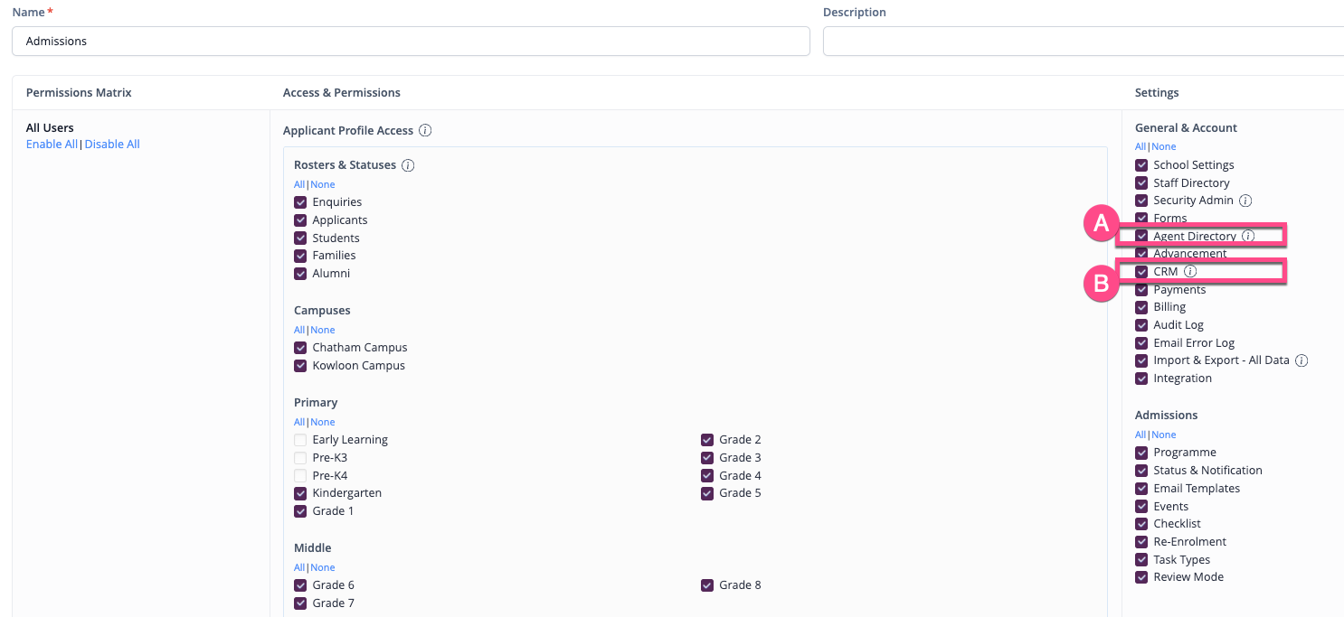Show info tooltip for CRM

tap(1190, 271)
